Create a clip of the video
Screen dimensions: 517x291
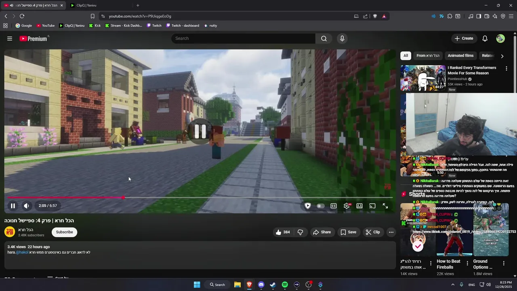point(373,232)
